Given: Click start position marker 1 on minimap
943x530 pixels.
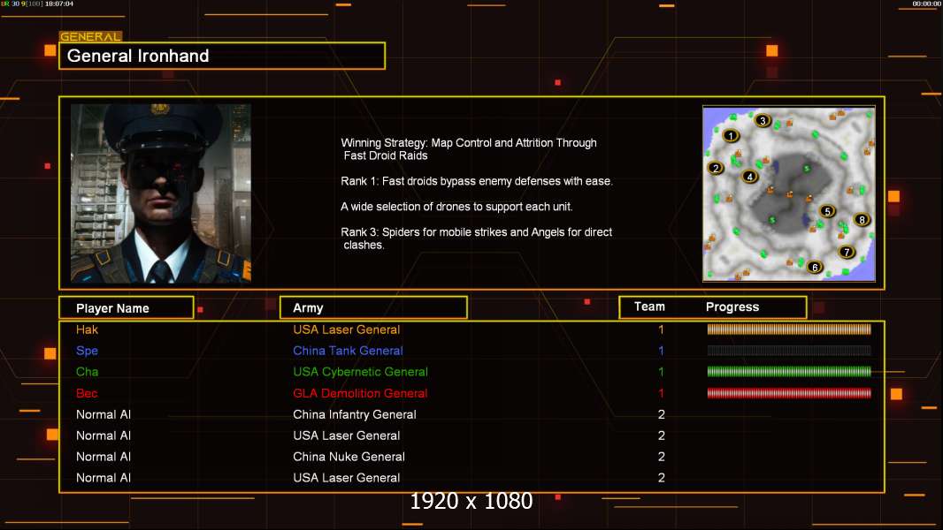Looking at the screenshot, I should click(x=731, y=136).
